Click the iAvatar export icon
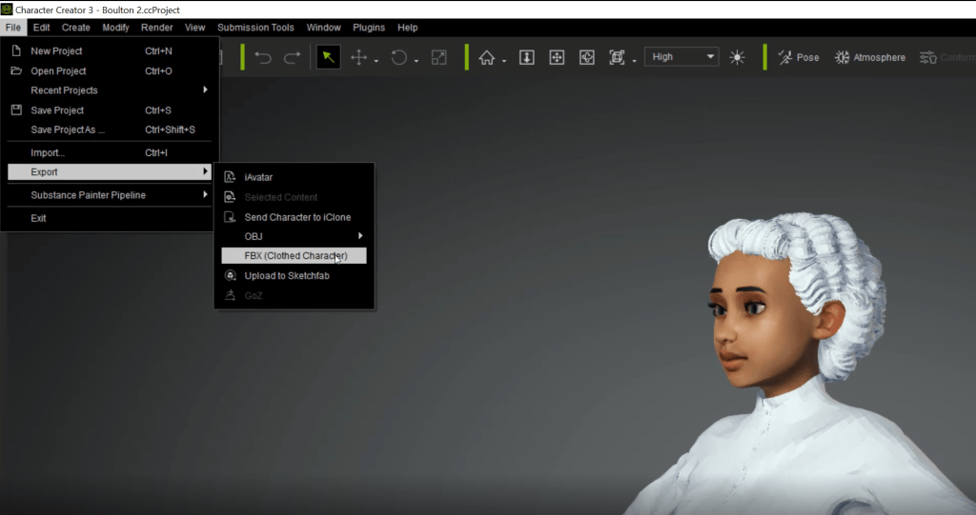This screenshot has width=976, height=515. [x=230, y=177]
